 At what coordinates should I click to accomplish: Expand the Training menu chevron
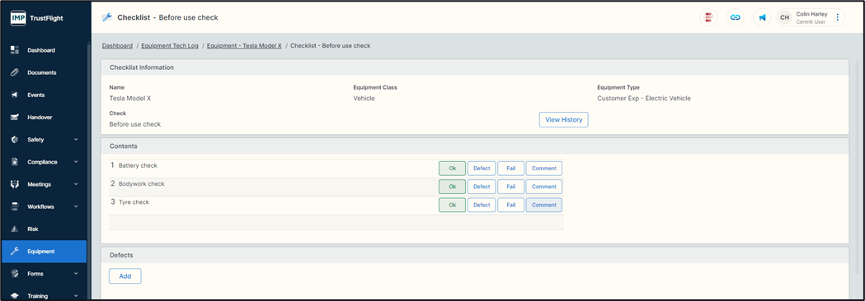(x=76, y=296)
